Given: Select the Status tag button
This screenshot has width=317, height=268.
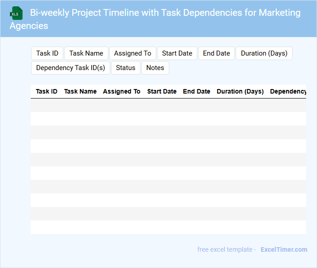Looking at the screenshot, I should 126,68.
